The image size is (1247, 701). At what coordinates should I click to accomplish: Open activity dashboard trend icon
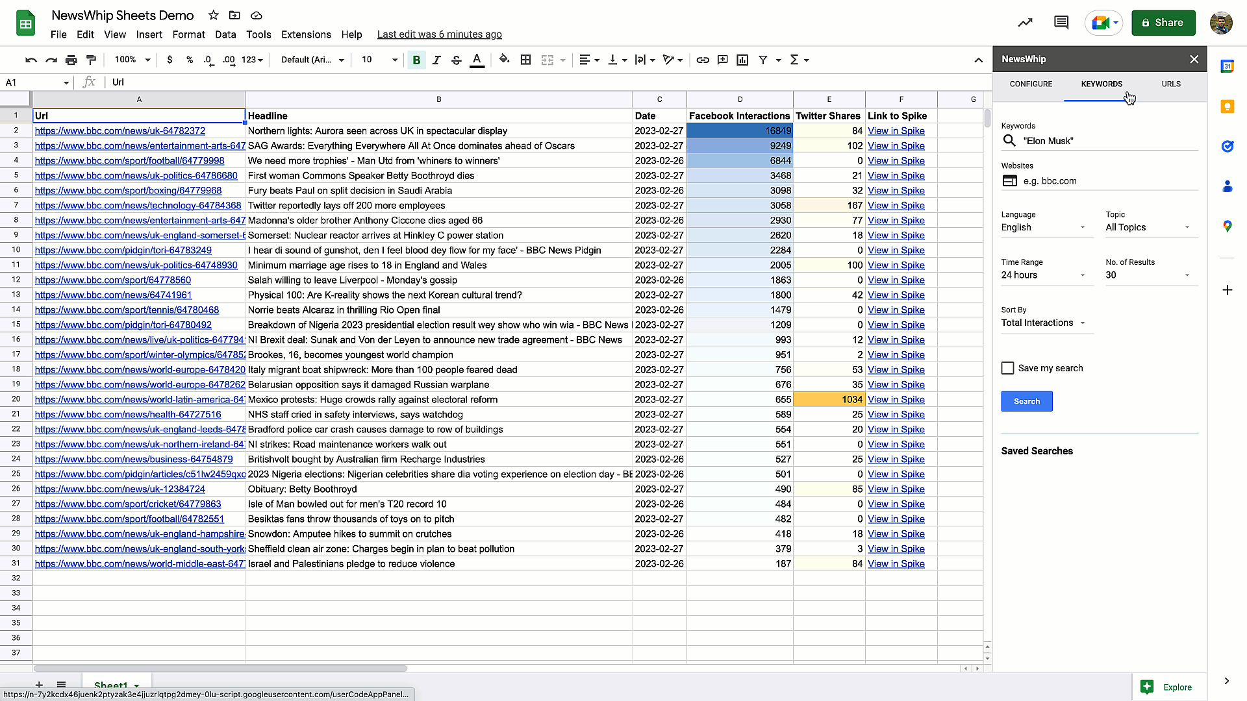[1025, 23]
